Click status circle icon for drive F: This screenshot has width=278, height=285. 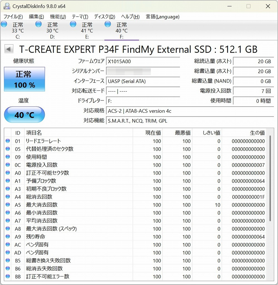click(x=108, y=24)
